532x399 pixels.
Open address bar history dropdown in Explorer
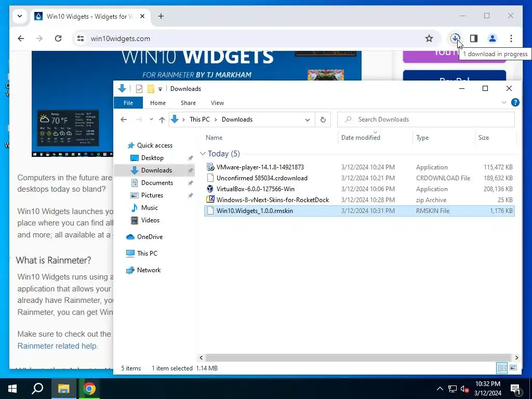coord(308,120)
